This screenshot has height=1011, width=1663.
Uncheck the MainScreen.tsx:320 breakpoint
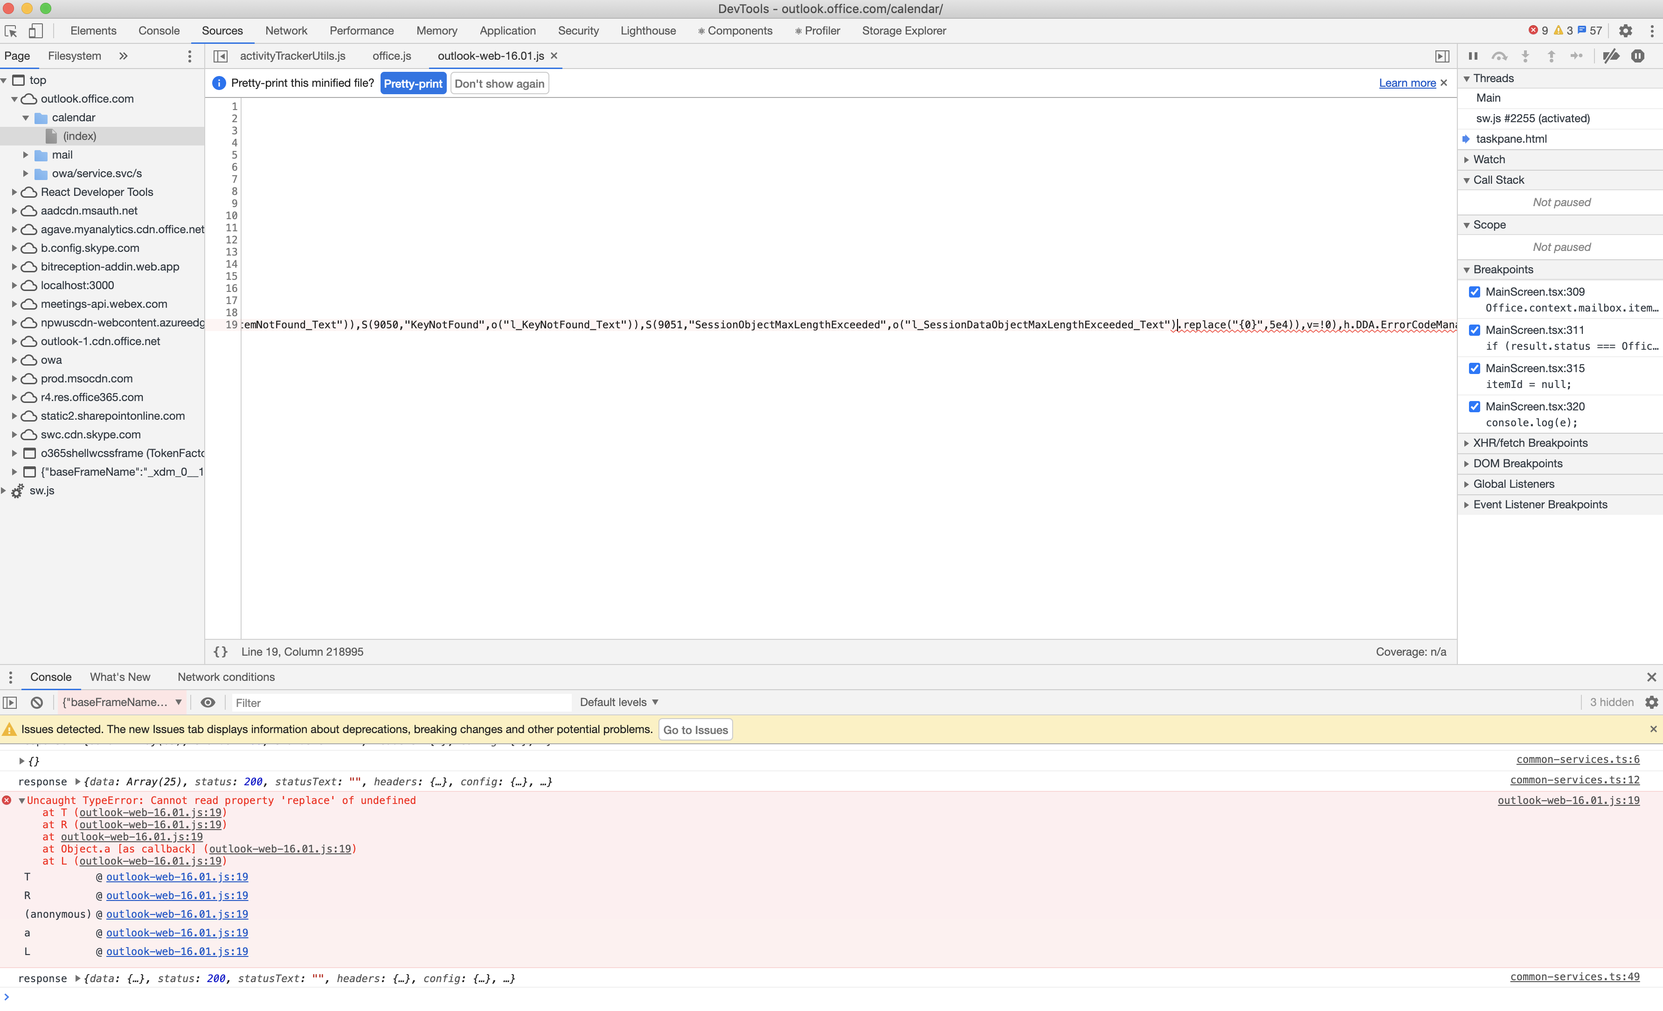click(1475, 406)
